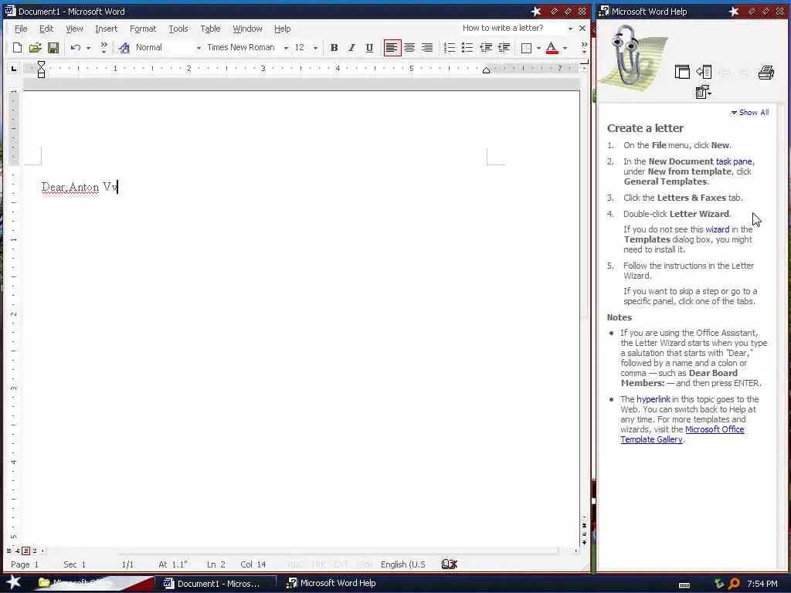
Task: Click the Auto Tile icon in Help
Action: pyautogui.click(x=682, y=72)
